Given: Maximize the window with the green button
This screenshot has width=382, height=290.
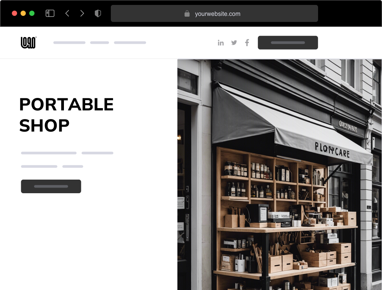Looking at the screenshot, I should tap(32, 13).
